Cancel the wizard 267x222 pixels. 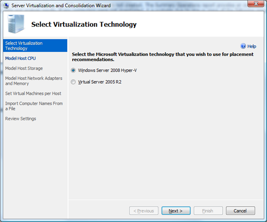[x=240, y=211]
